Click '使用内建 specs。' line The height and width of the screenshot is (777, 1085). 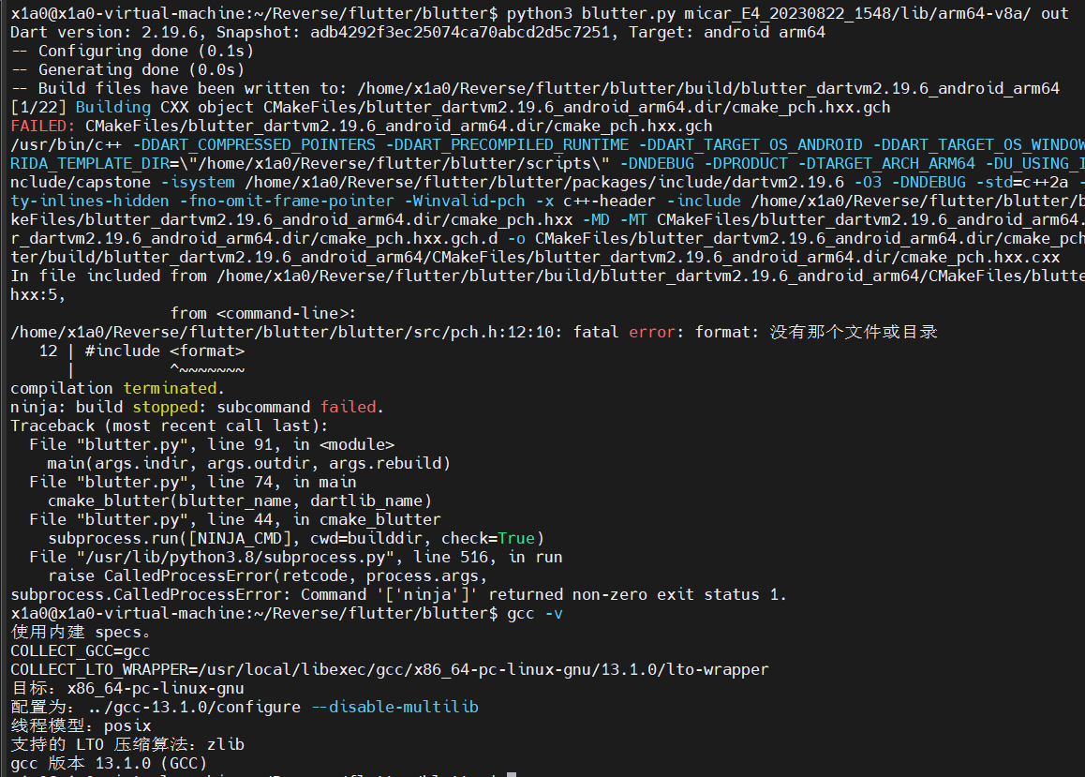(x=81, y=632)
